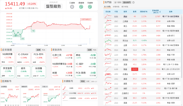Image resolution: width=183 pixels, height=106 pixels.
Task: Open the 紙業 -2.06% industry card
Action: [x=23, y=72]
